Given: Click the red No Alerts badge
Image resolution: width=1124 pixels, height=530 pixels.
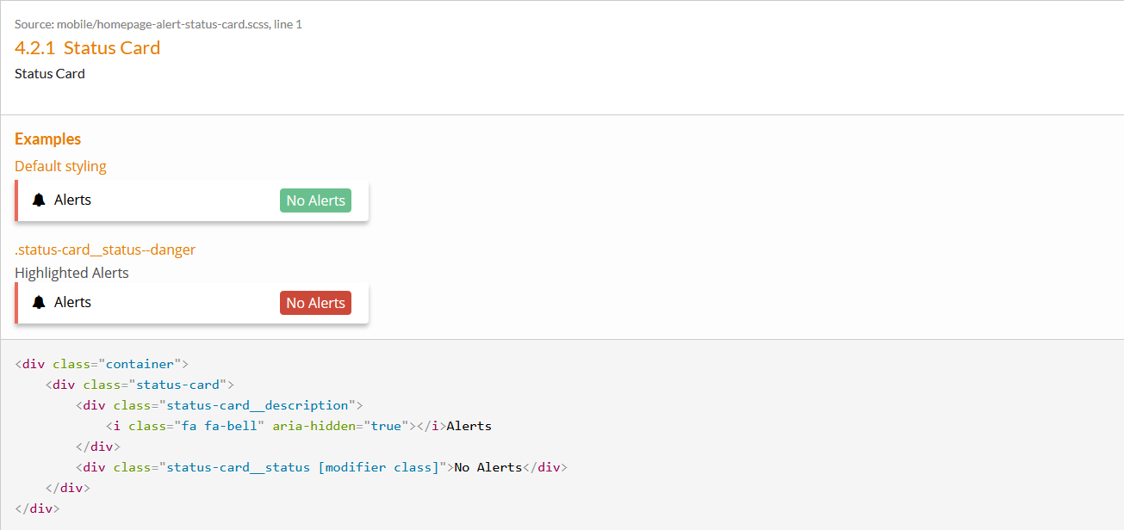Looking at the screenshot, I should click(x=315, y=303).
